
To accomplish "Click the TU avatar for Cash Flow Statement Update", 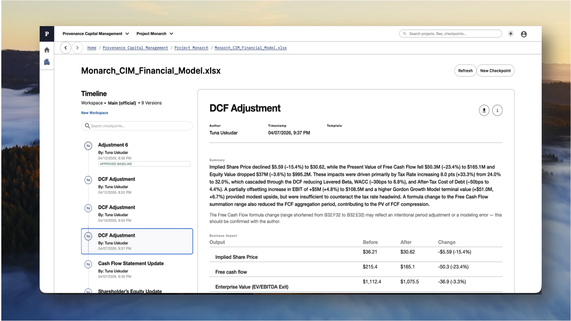I will pyautogui.click(x=88, y=264).
